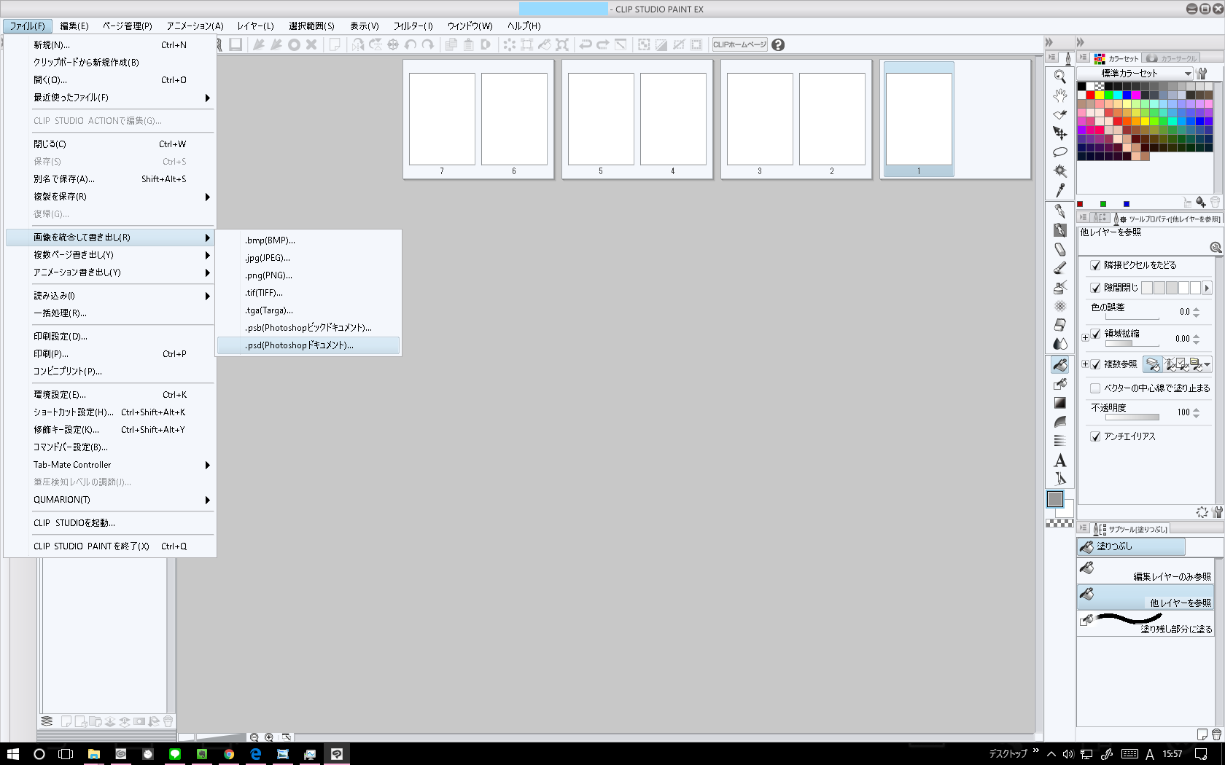Open the 編集(E) Edit menu

74,26
